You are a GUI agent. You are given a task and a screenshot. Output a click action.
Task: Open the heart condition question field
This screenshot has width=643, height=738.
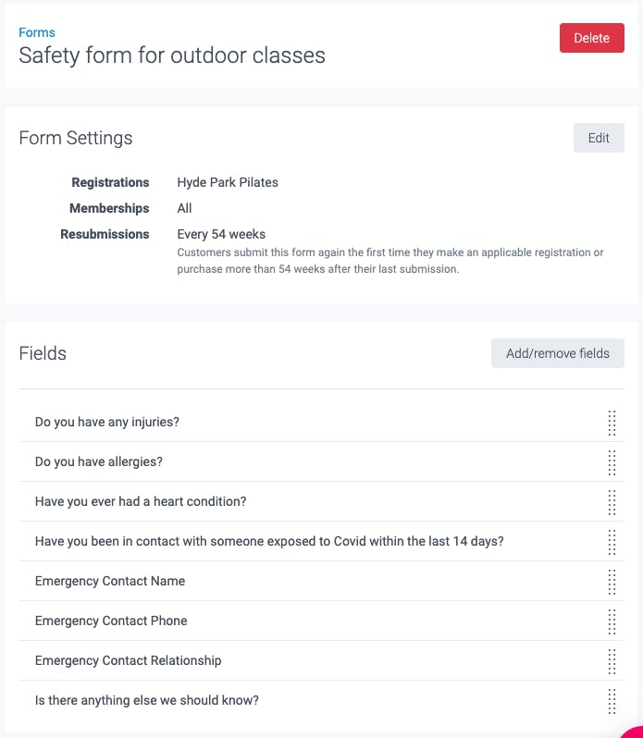click(322, 502)
